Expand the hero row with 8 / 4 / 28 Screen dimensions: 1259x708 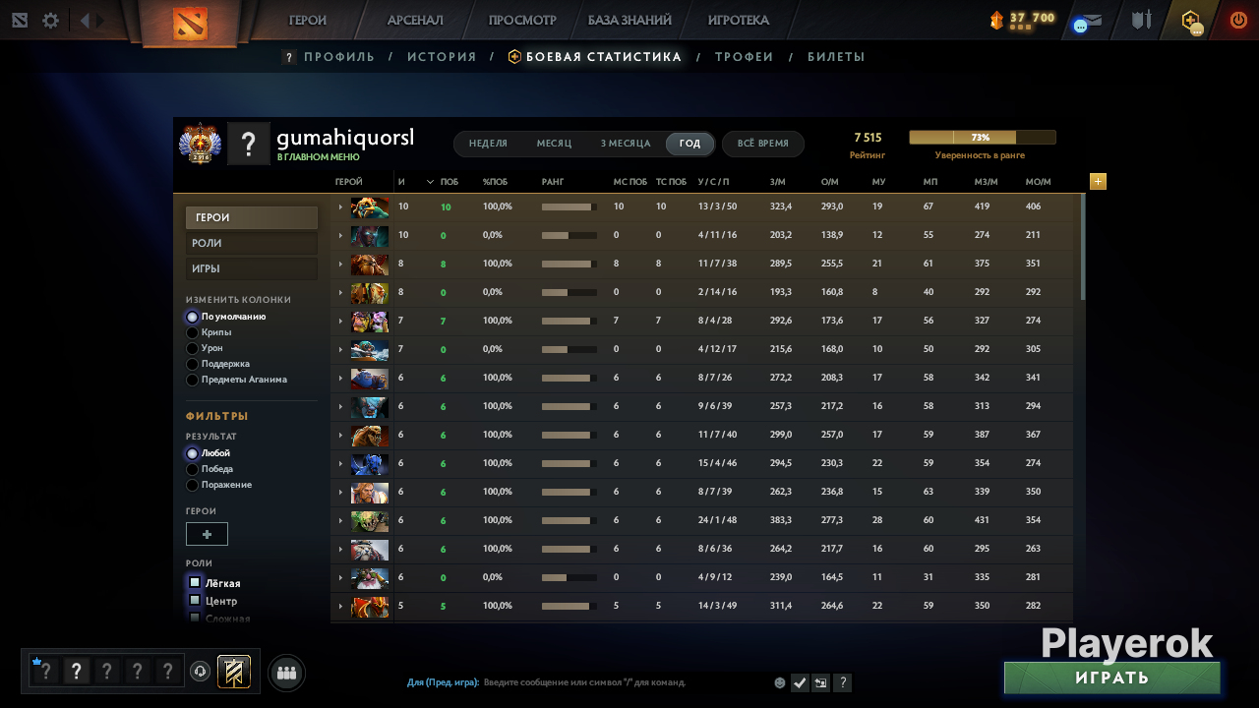340,322
